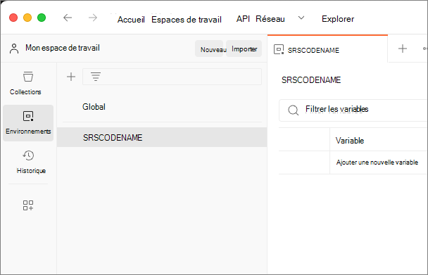Maximize the window with the green button
The width and height of the screenshot is (428, 275).
pyautogui.click(x=42, y=18)
